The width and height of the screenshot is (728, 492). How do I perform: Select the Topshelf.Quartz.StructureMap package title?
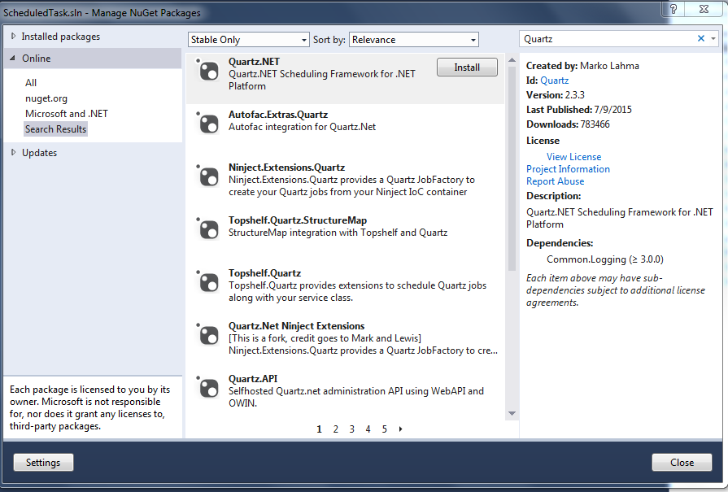click(x=298, y=220)
